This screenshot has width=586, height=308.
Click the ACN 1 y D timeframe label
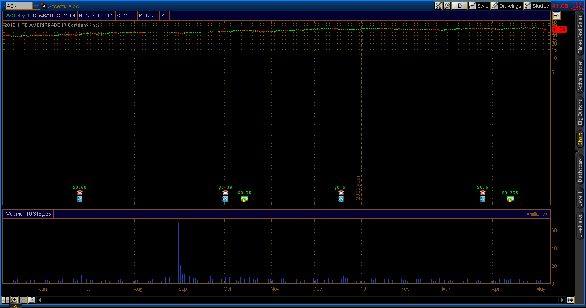pyautogui.click(x=18, y=16)
